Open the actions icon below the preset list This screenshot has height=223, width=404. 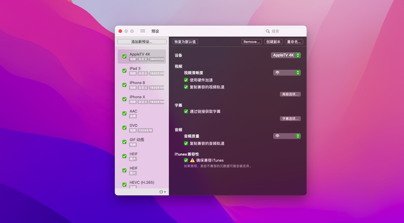point(161,192)
